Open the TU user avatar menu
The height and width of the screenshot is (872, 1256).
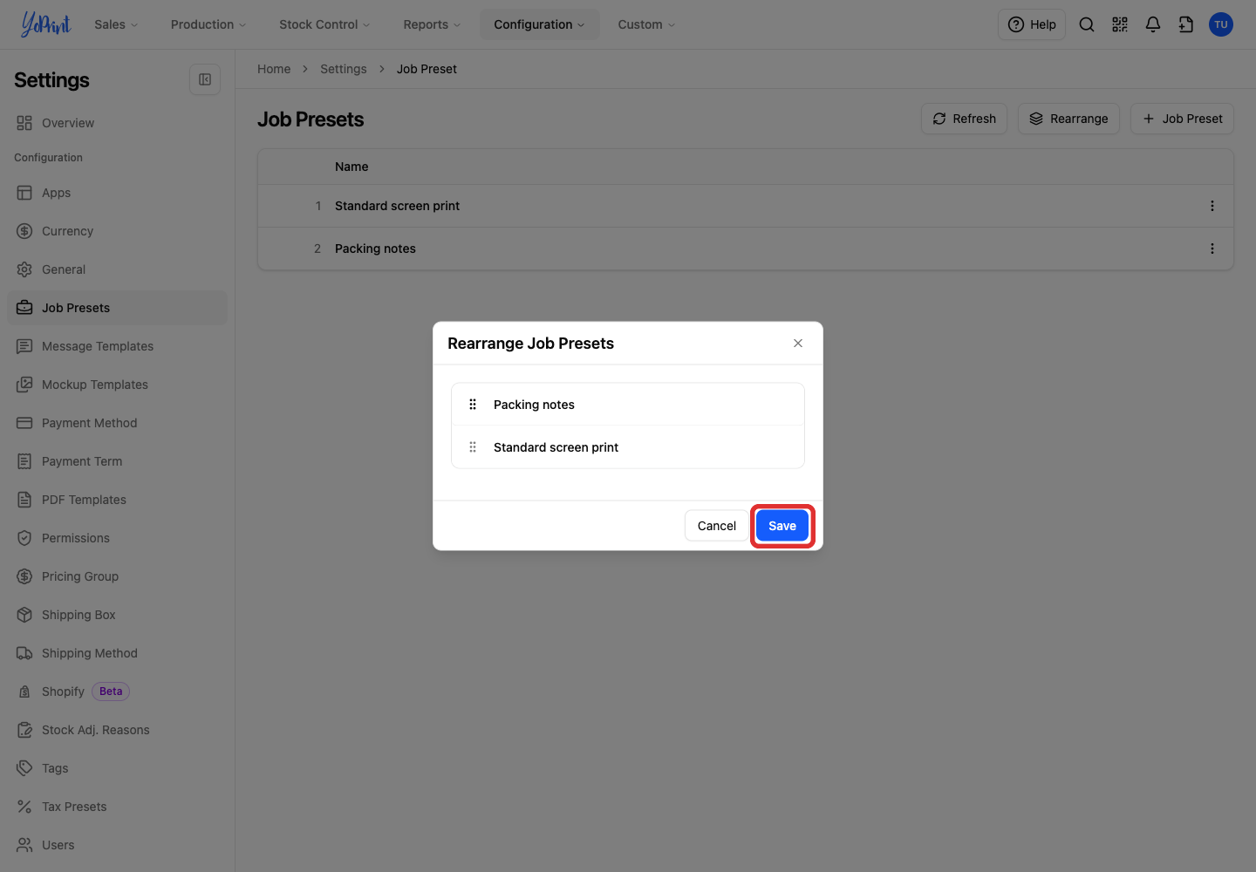coord(1221,24)
